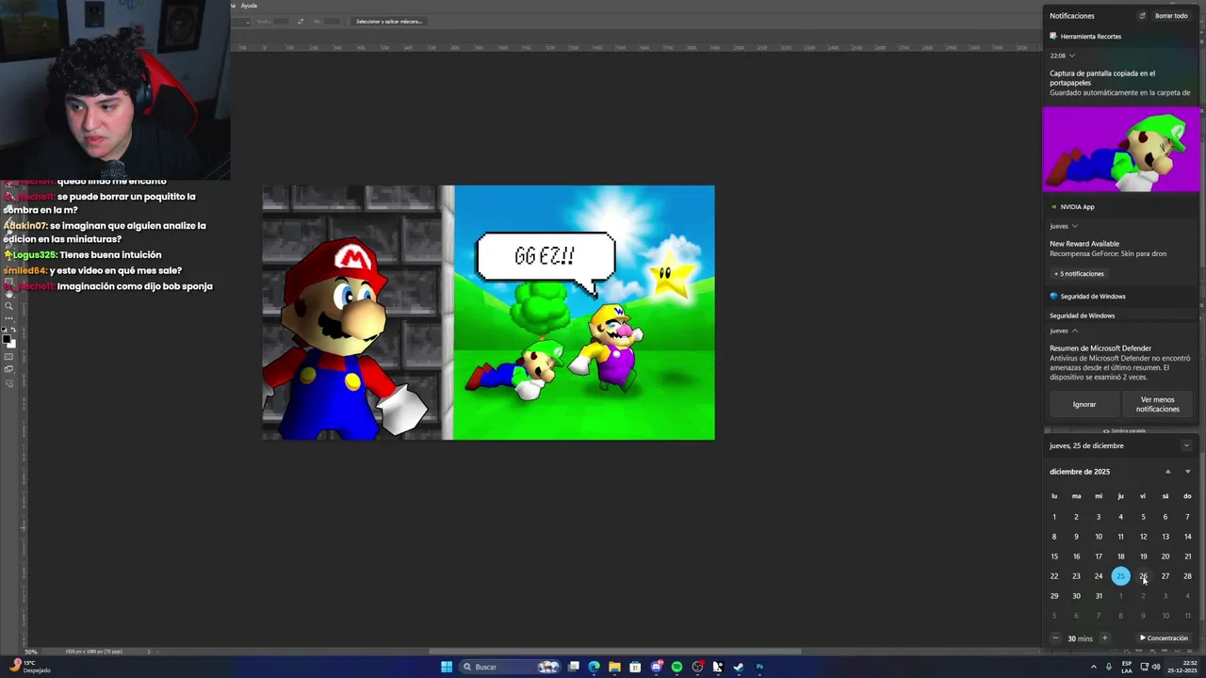Toggle Quick Mask mode icon

point(8,357)
